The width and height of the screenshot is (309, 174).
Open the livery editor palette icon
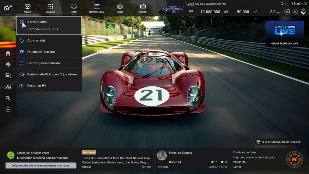(8, 64)
